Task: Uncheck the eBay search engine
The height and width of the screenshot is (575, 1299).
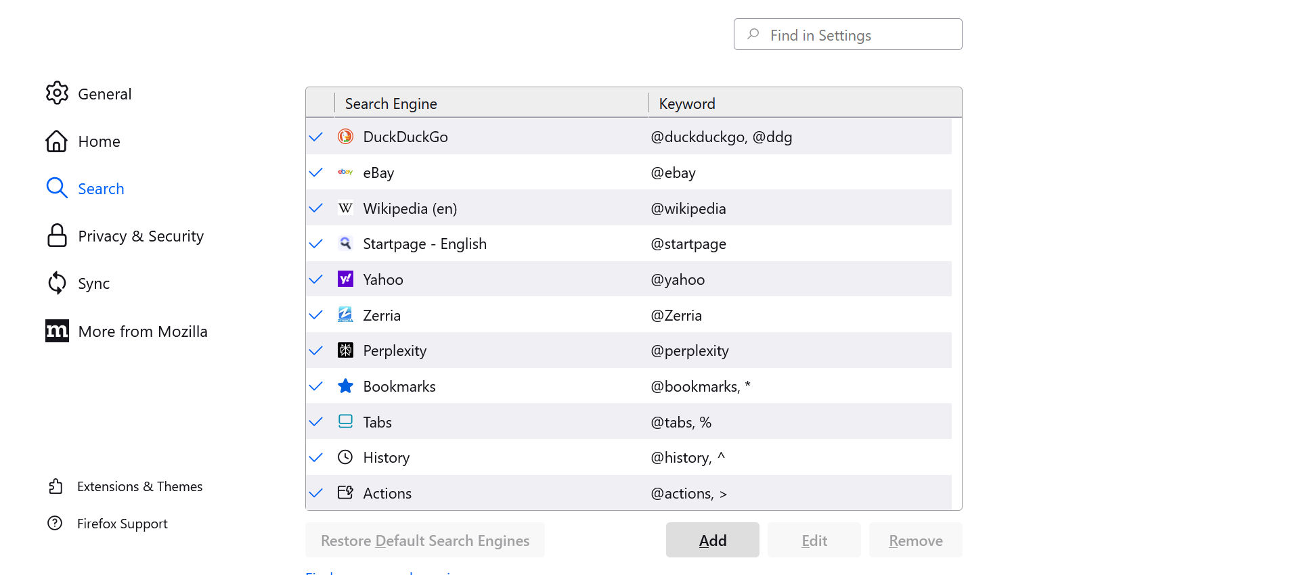Action: pyautogui.click(x=315, y=172)
